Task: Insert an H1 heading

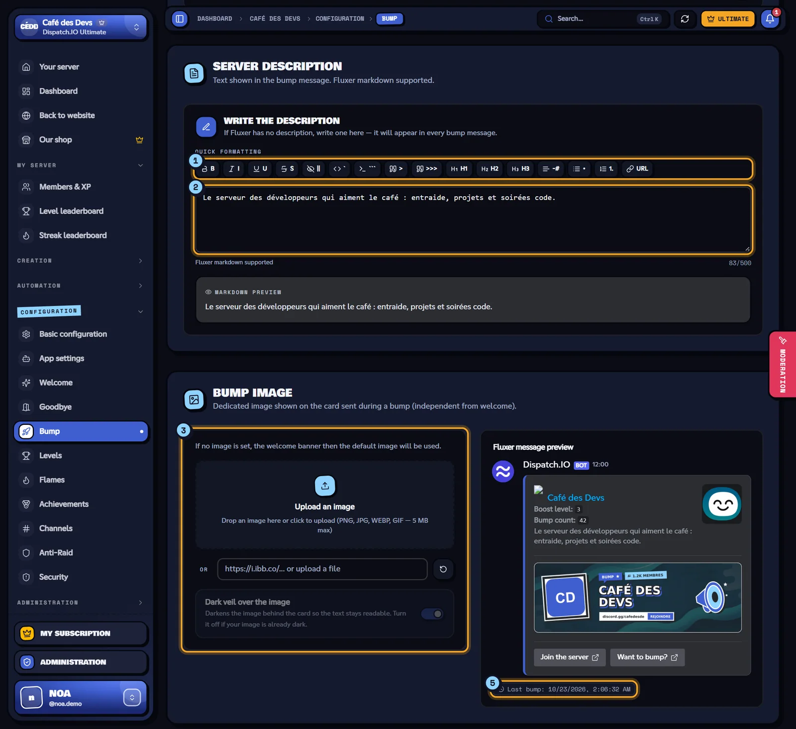Action: pos(459,169)
